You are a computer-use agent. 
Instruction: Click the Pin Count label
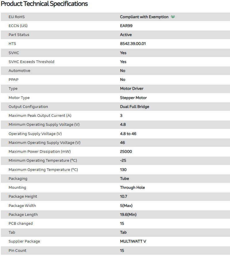pyautogui.click(x=18, y=251)
